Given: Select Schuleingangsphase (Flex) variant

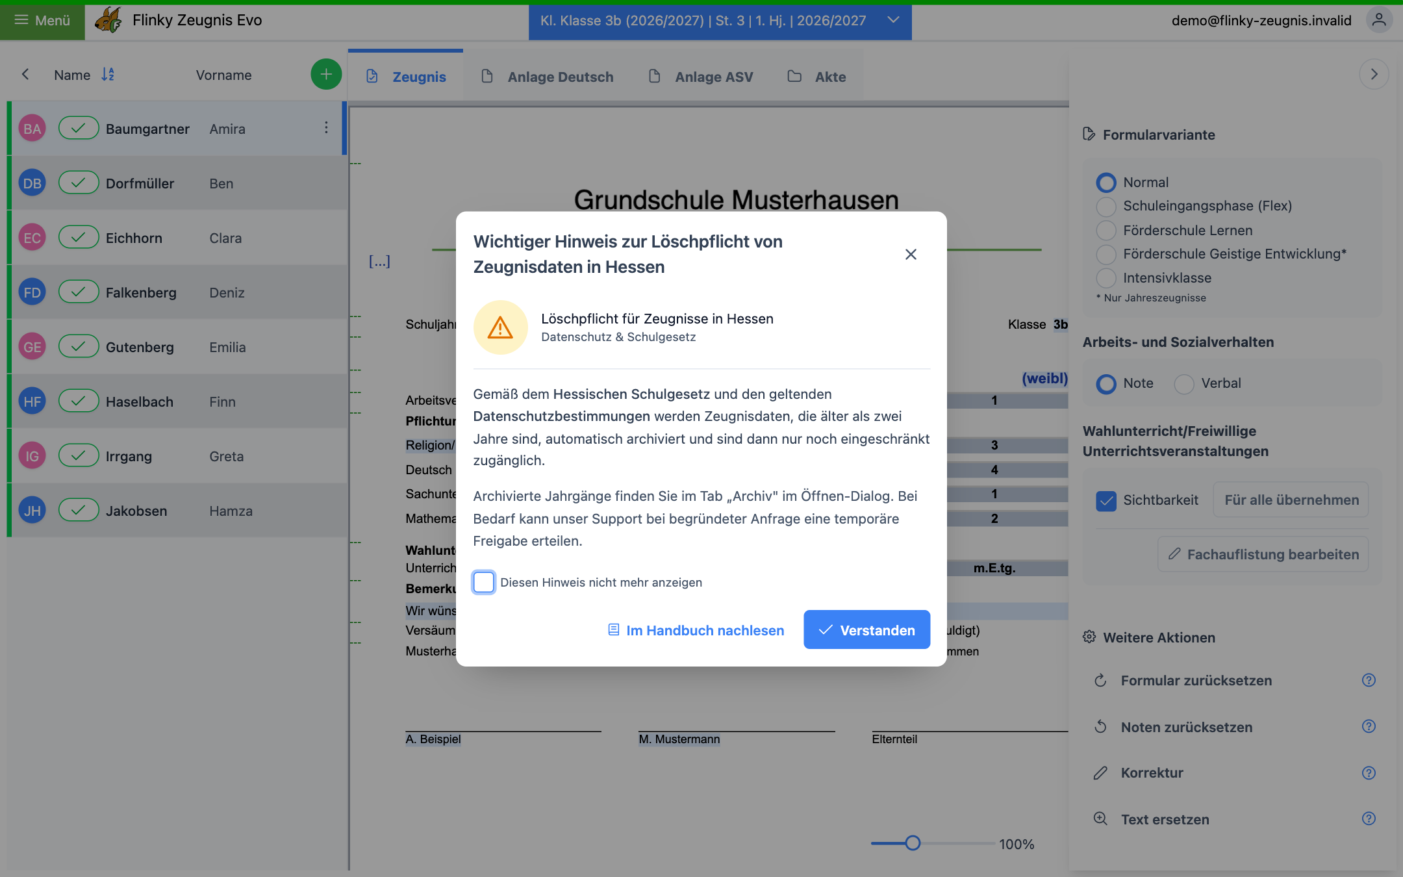Looking at the screenshot, I should point(1106,207).
